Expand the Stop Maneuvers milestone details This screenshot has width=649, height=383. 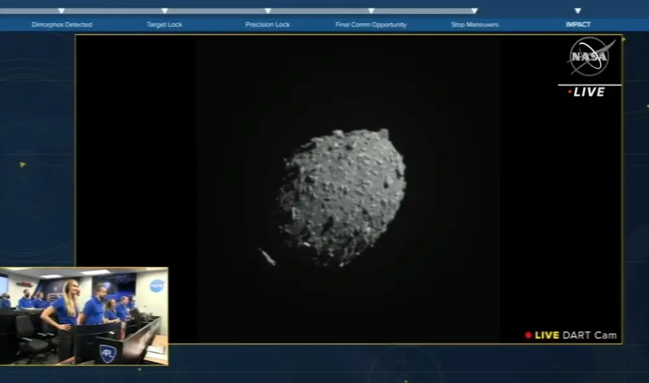tap(473, 24)
